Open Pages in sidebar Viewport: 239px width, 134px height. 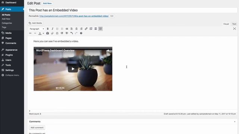click(12, 38)
